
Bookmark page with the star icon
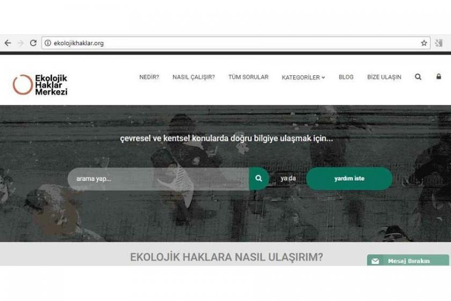point(424,43)
